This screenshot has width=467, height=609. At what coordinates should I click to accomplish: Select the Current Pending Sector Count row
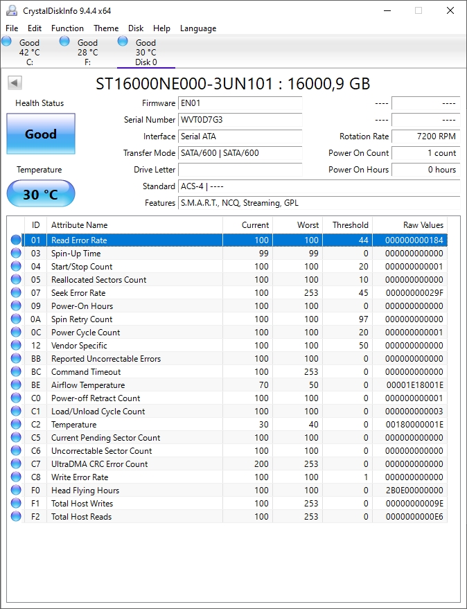click(139, 438)
